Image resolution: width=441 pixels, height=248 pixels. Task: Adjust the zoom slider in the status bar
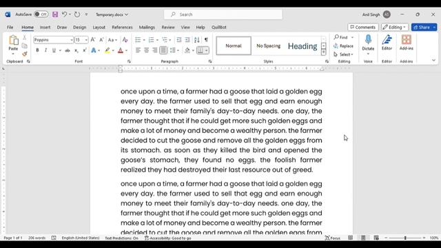[x=405, y=238]
